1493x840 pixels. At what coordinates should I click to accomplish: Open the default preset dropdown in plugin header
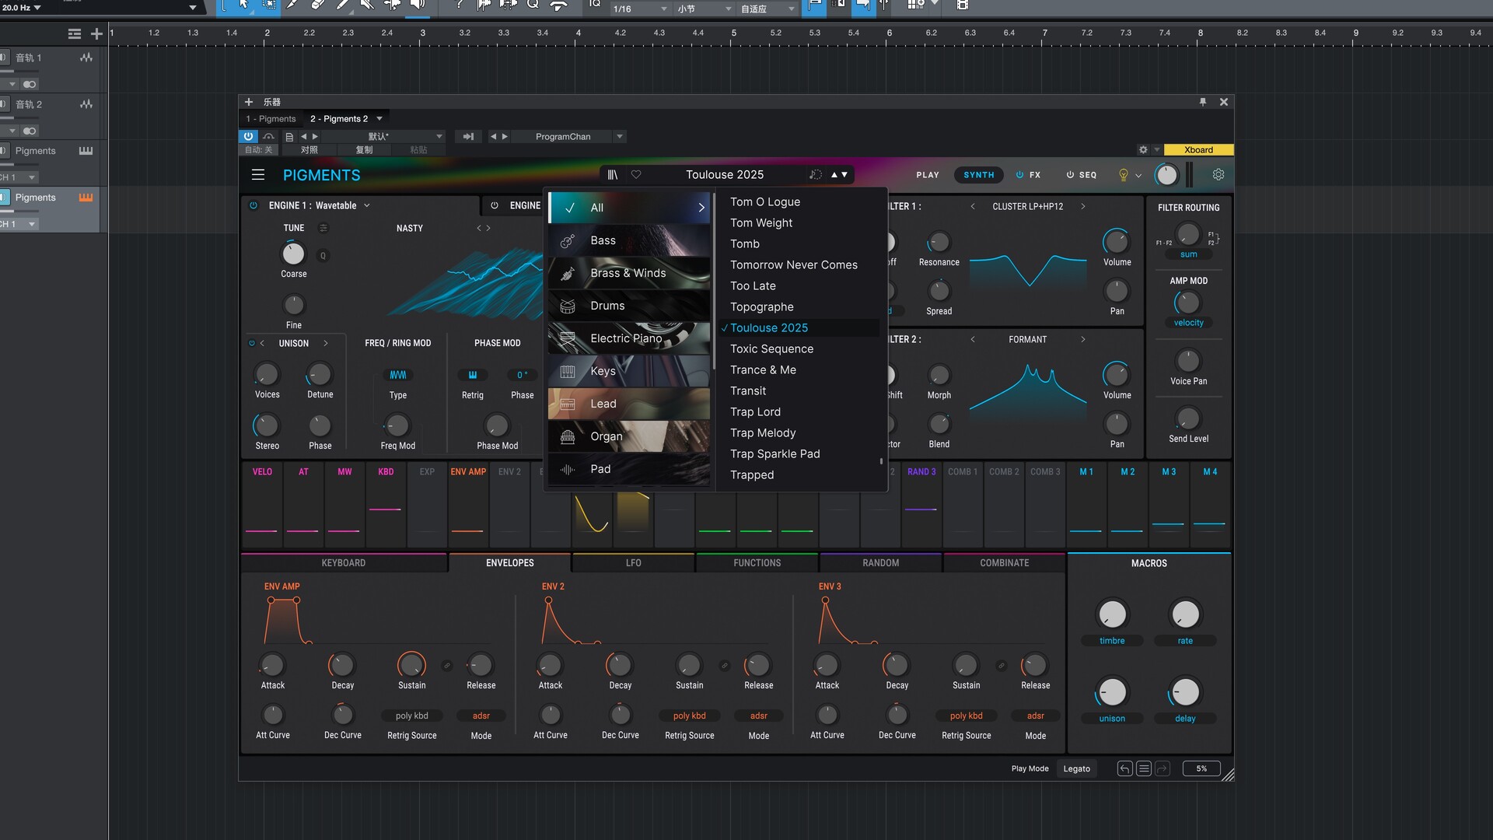[x=439, y=137]
